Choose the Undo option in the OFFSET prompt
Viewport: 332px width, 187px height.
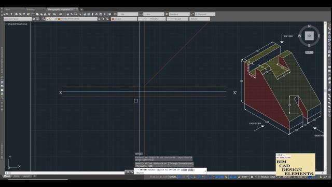coord(191,170)
